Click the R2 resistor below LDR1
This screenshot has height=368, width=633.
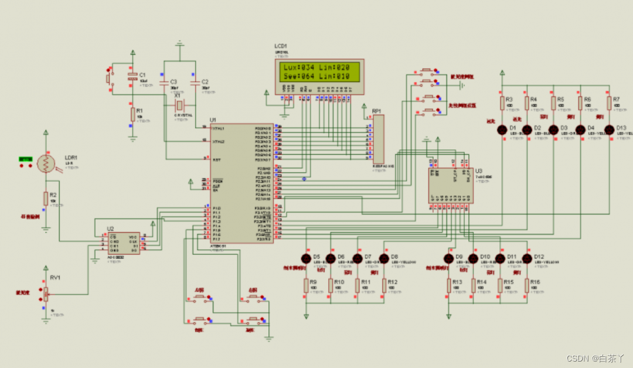46,199
